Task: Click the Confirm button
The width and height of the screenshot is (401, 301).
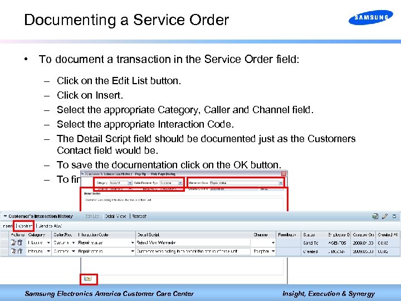Action: (25, 226)
